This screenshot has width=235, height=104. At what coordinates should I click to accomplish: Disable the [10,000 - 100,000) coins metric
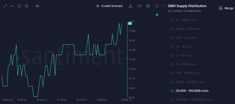[190, 91]
